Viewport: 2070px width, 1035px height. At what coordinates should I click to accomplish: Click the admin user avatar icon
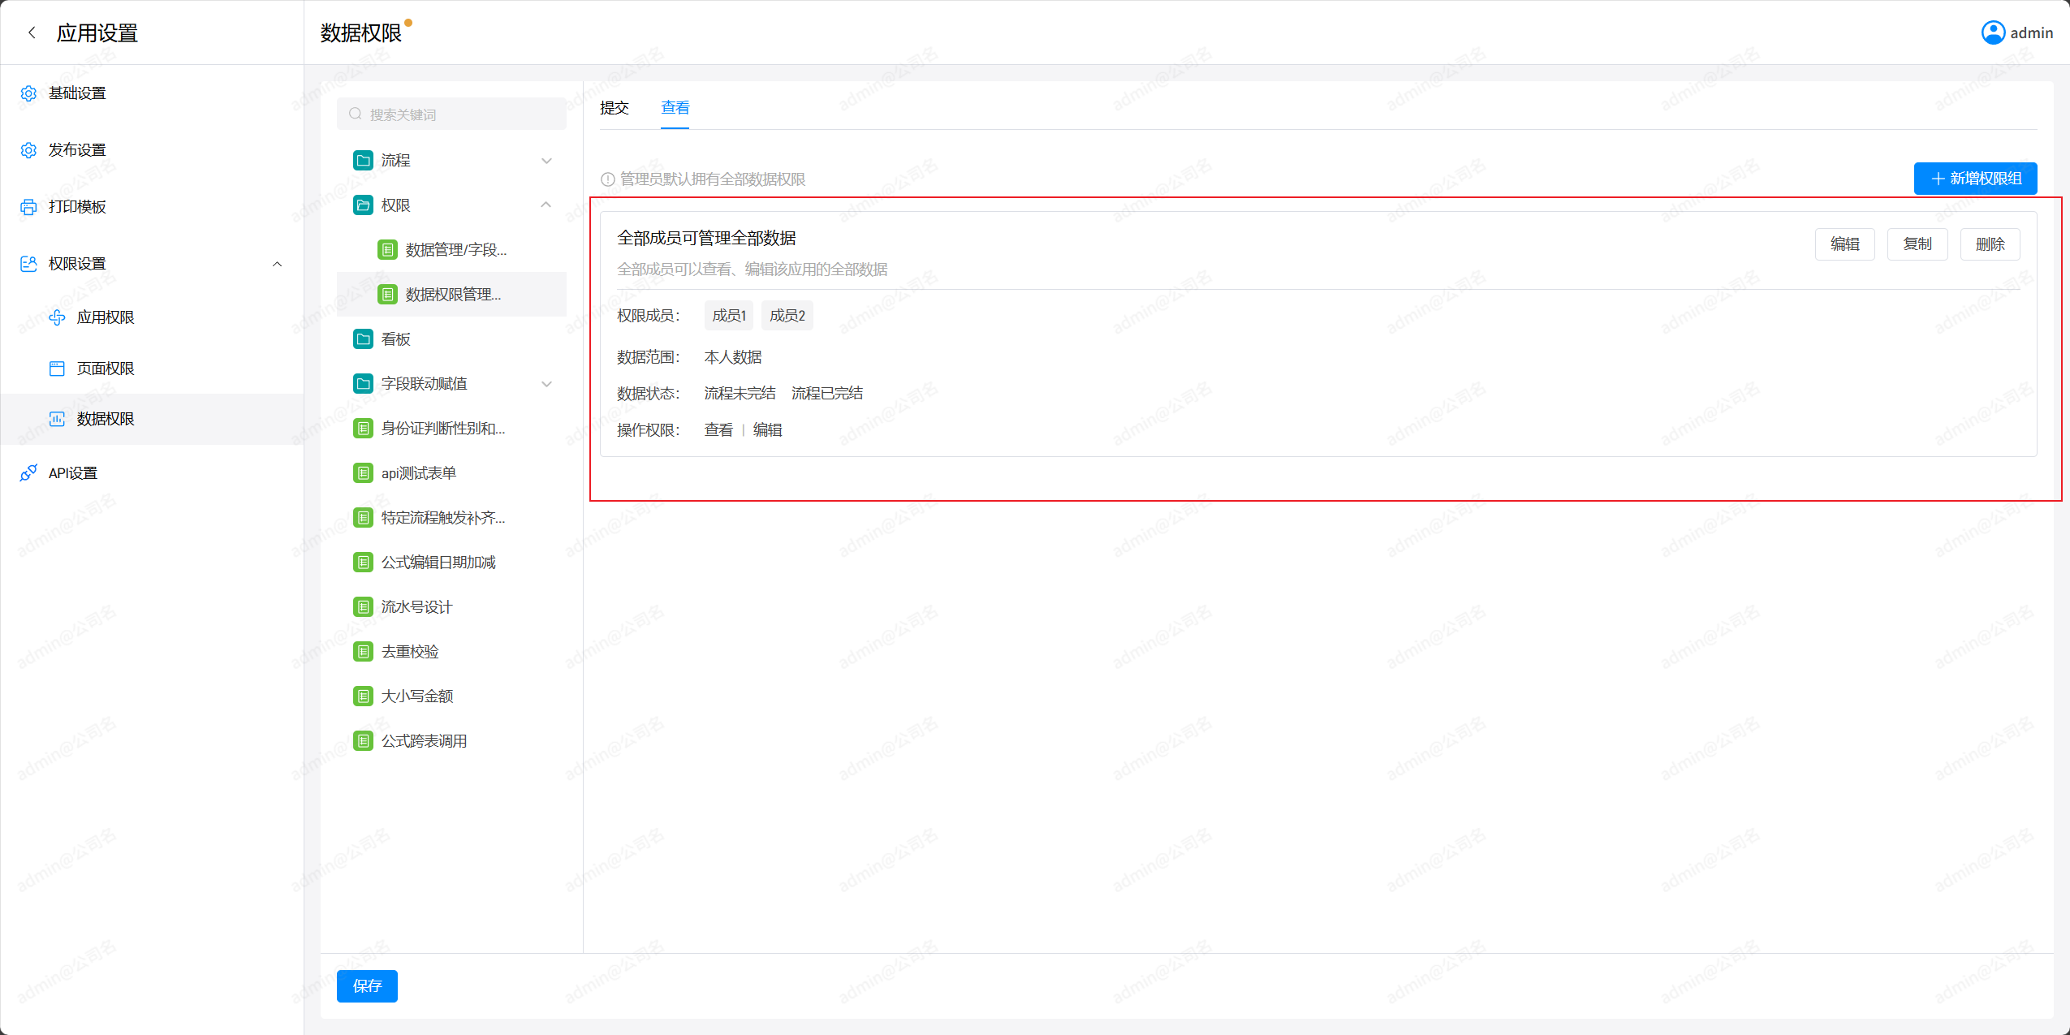click(1993, 32)
